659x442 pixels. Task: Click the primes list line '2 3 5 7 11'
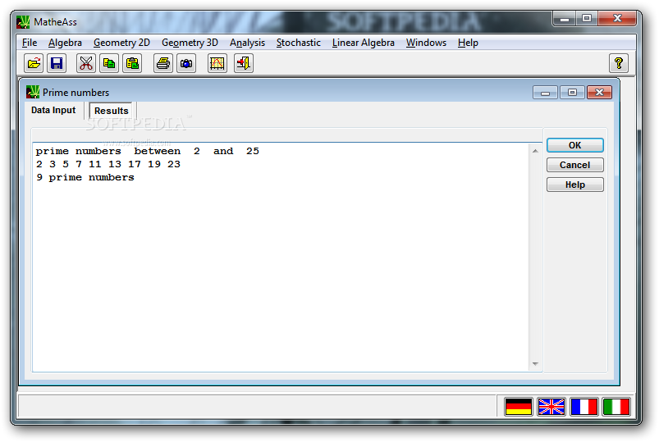pyautogui.click(x=108, y=164)
